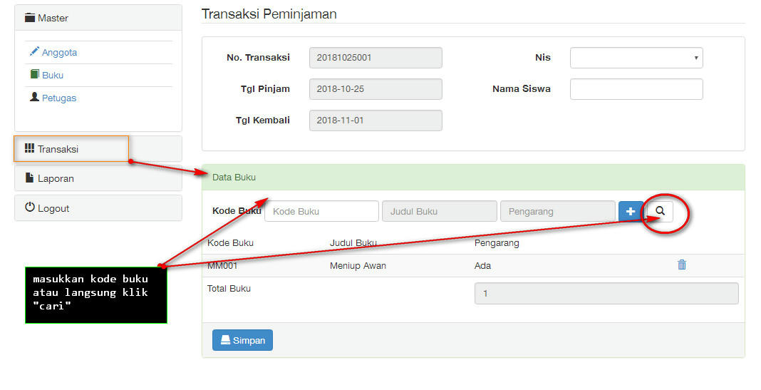Click the magnifier search book button
This screenshot has height=390, width=761.
660,211
